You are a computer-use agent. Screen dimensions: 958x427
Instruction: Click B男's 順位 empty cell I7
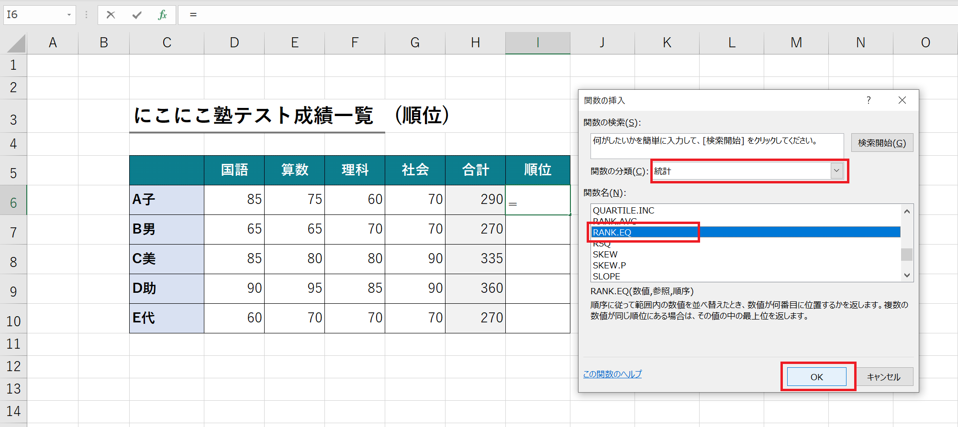click(538, 229)
